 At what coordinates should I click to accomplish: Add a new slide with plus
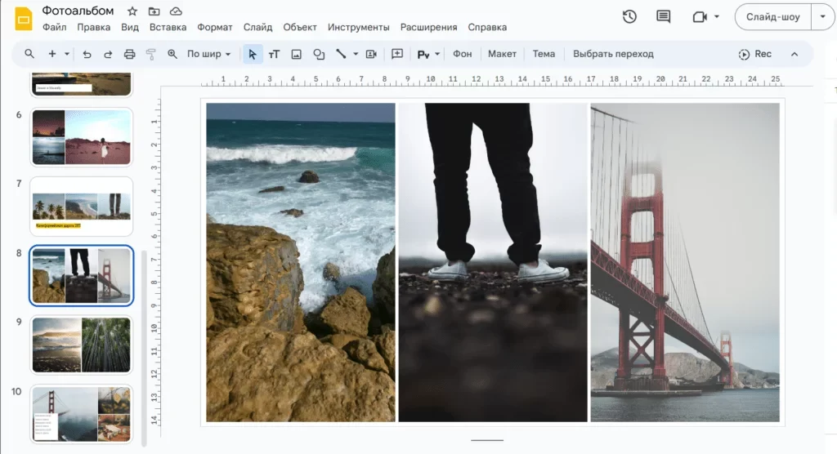pos(52,54)
